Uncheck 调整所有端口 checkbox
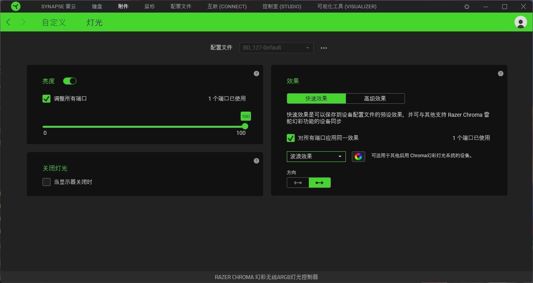This screenshot has height=283, width=533. (46, 99)
